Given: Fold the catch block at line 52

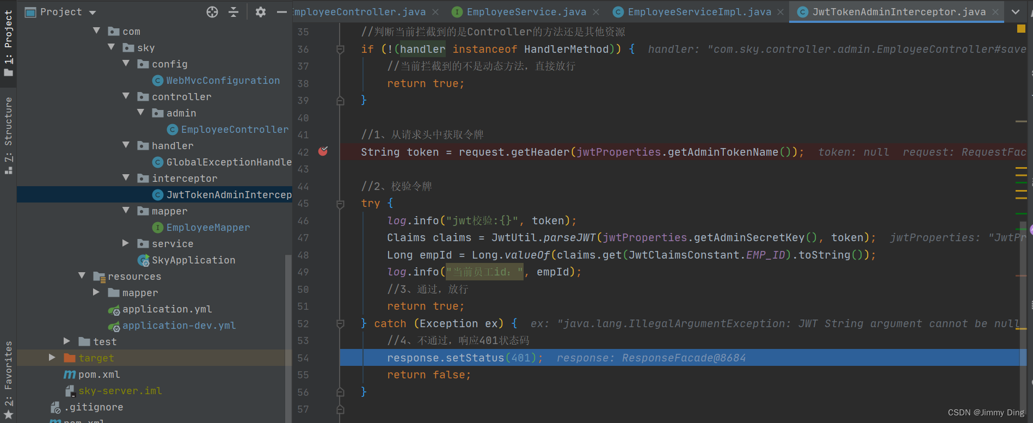Looking at the screenshot, I should pos(340,324).
